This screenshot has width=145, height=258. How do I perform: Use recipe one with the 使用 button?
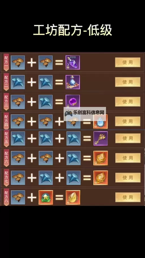point(127,62)
